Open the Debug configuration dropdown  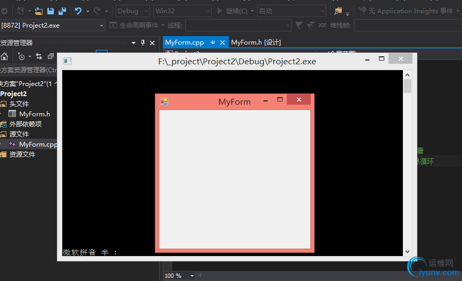pos(133,11)
